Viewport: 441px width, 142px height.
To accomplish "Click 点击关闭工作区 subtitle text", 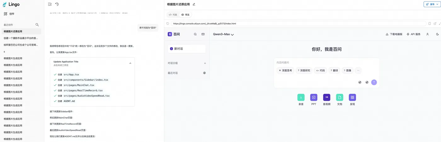I will 61,65.
